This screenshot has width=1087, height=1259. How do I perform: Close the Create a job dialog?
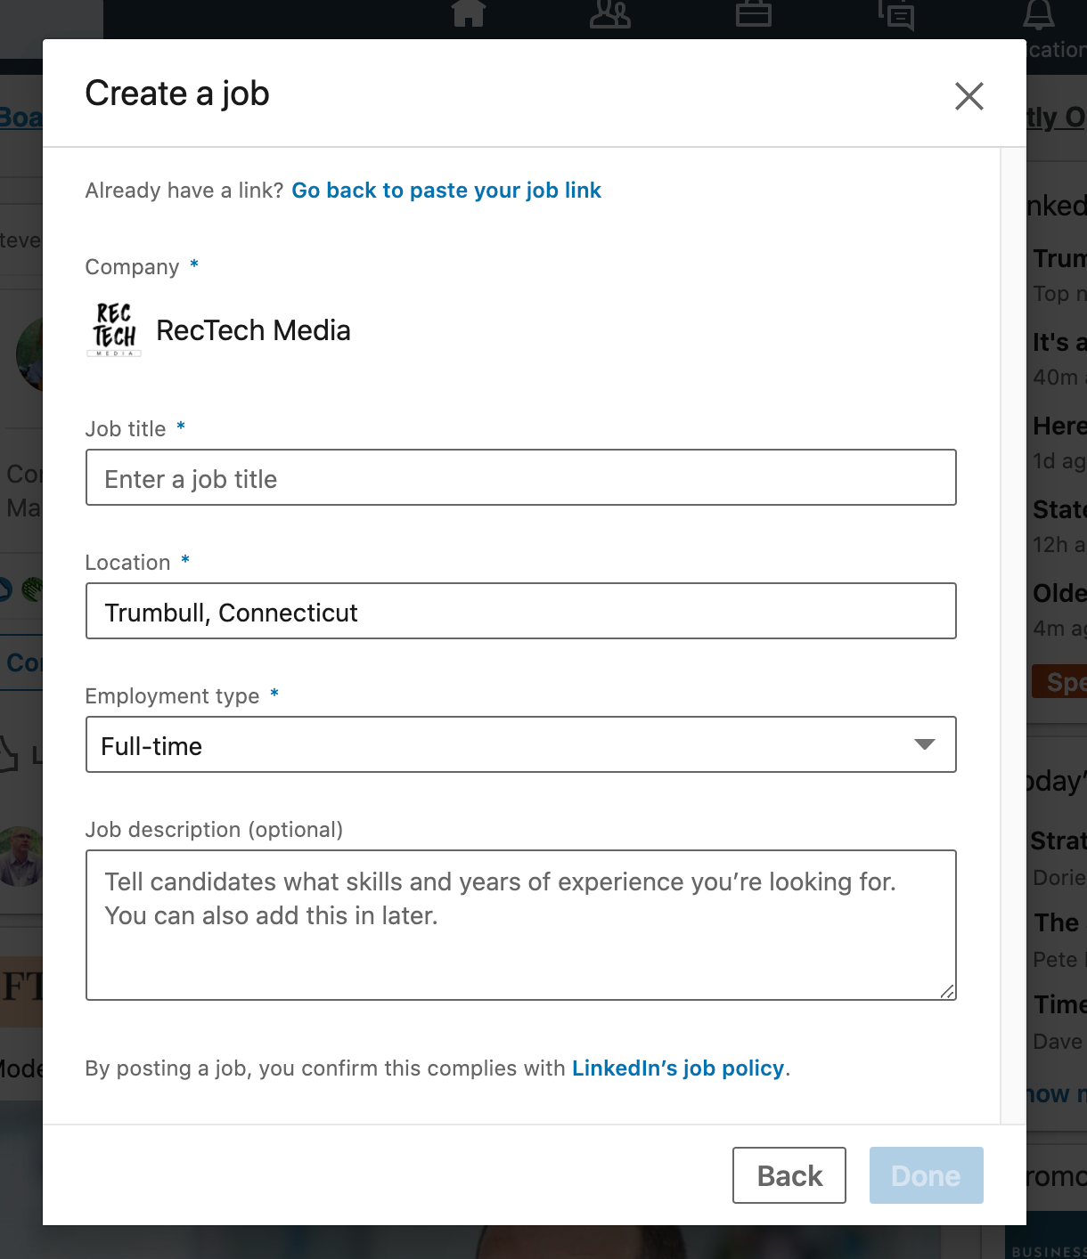pos(969,97)
